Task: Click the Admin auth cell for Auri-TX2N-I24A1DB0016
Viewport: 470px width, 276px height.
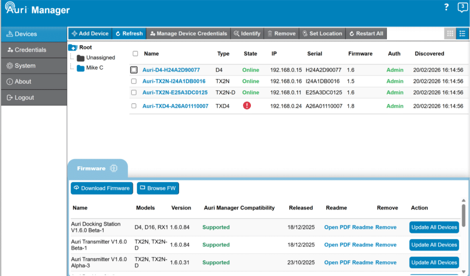Action: [x=395, y=82]
